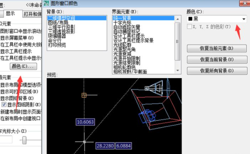
Task: Click 显示屏幕菜单 option in options window
Action: pyautogui.click(x=17, y=38)
